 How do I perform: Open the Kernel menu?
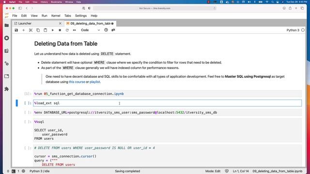(x=56, y=16)
